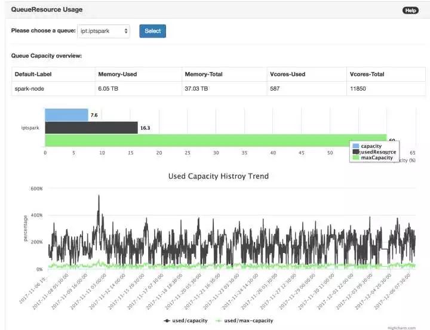Click the blue capacity bar labeled 7.6

67,115
